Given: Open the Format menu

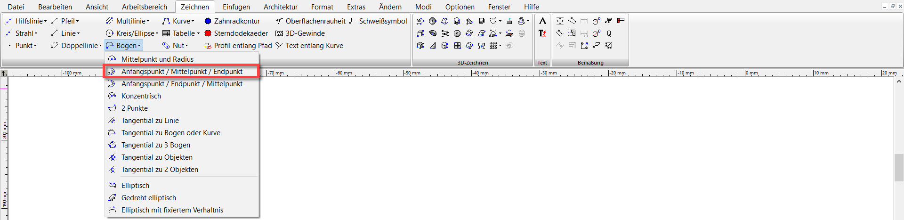Looking at the screenshot, I should pyautogui.click(x=322, y=7).
